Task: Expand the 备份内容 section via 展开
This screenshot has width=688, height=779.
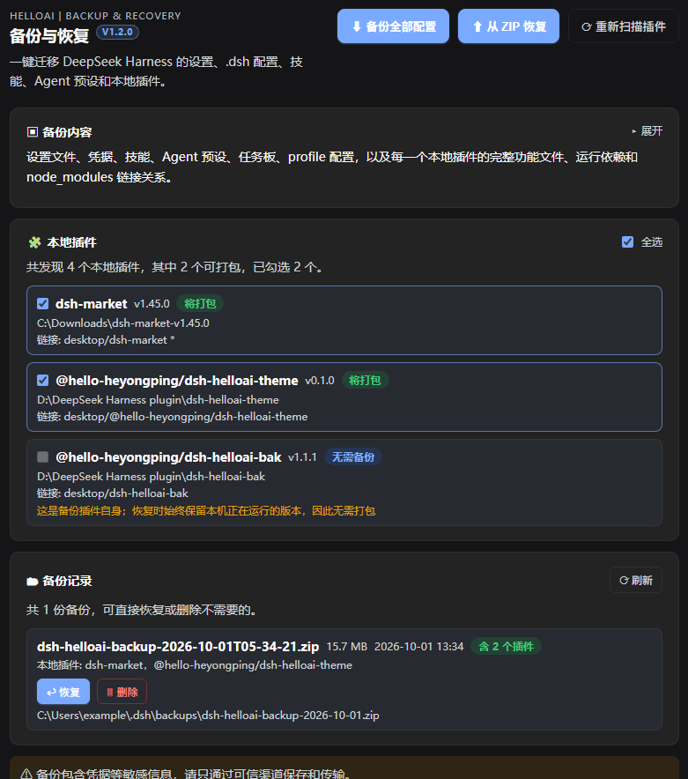Action: tap(647, 131)
